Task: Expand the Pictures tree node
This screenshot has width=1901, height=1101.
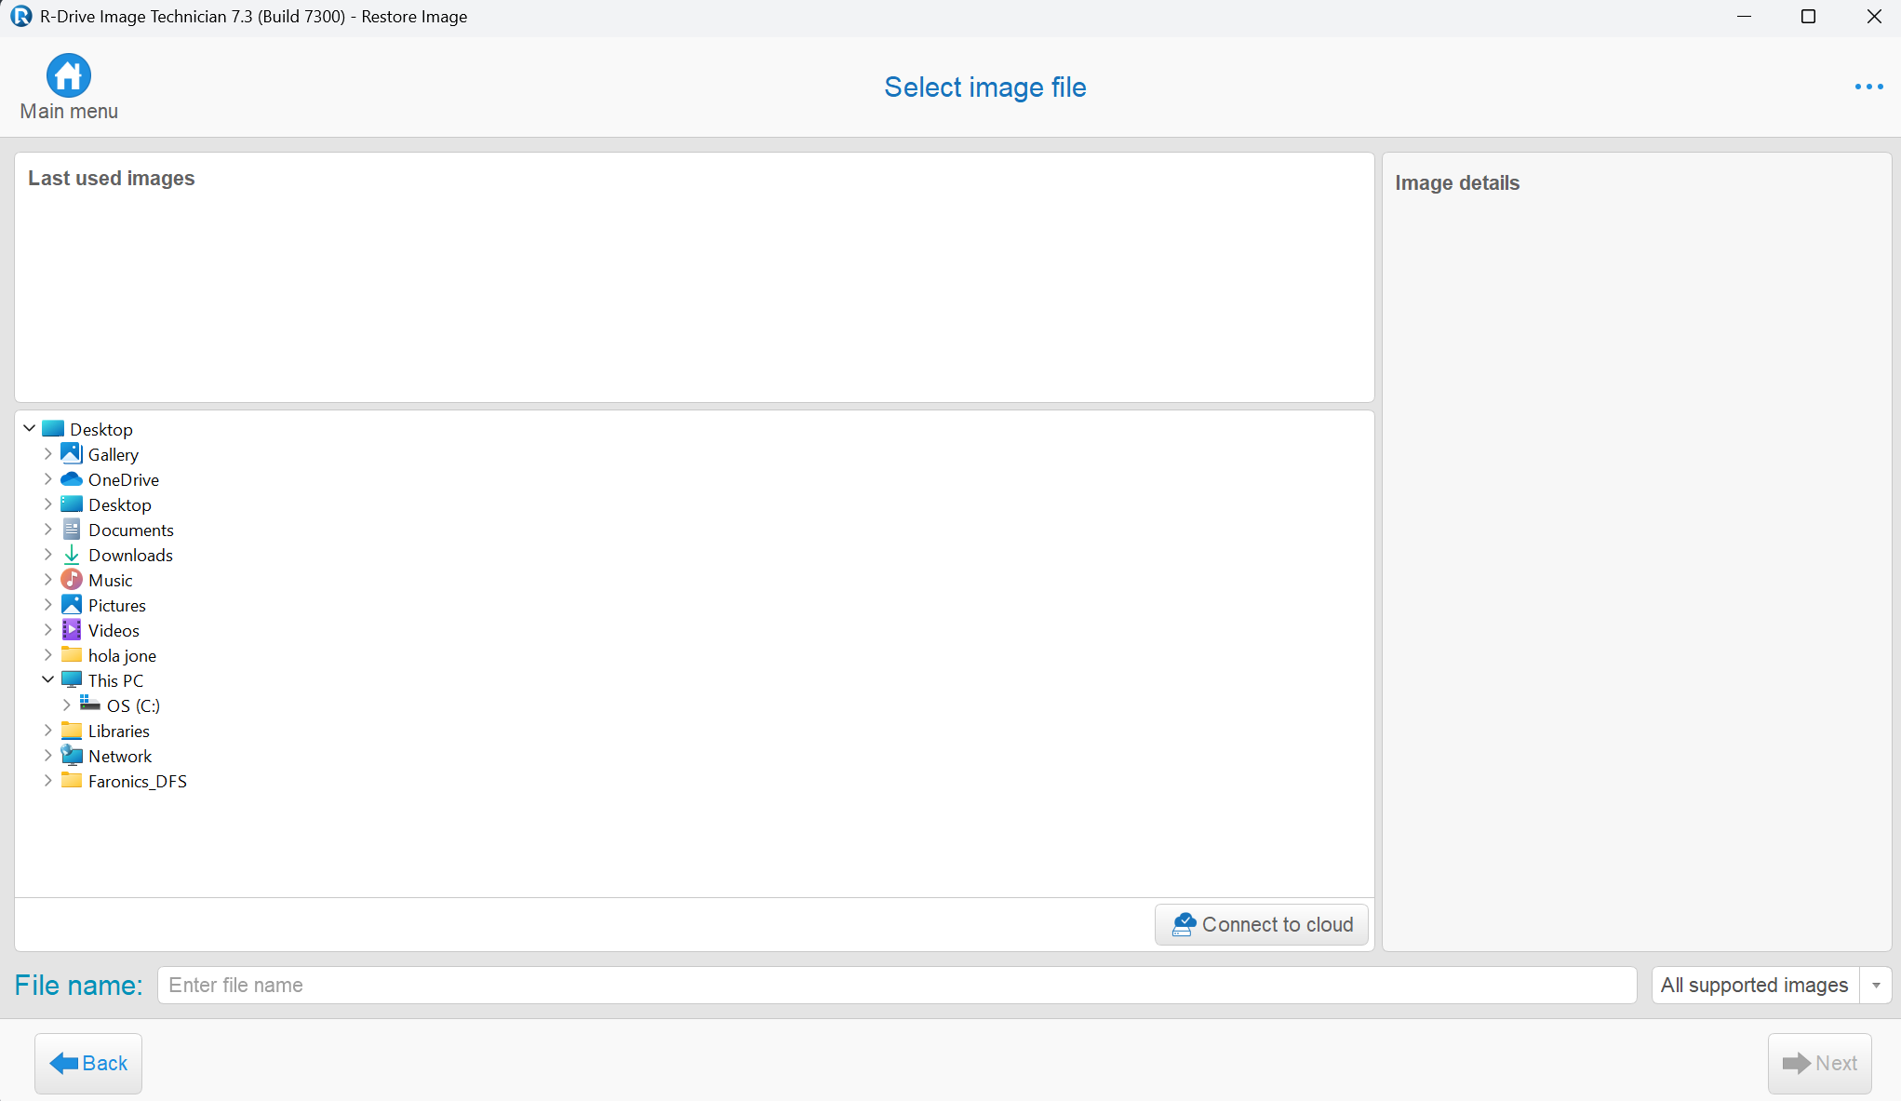Action: (x=48, y=605)
